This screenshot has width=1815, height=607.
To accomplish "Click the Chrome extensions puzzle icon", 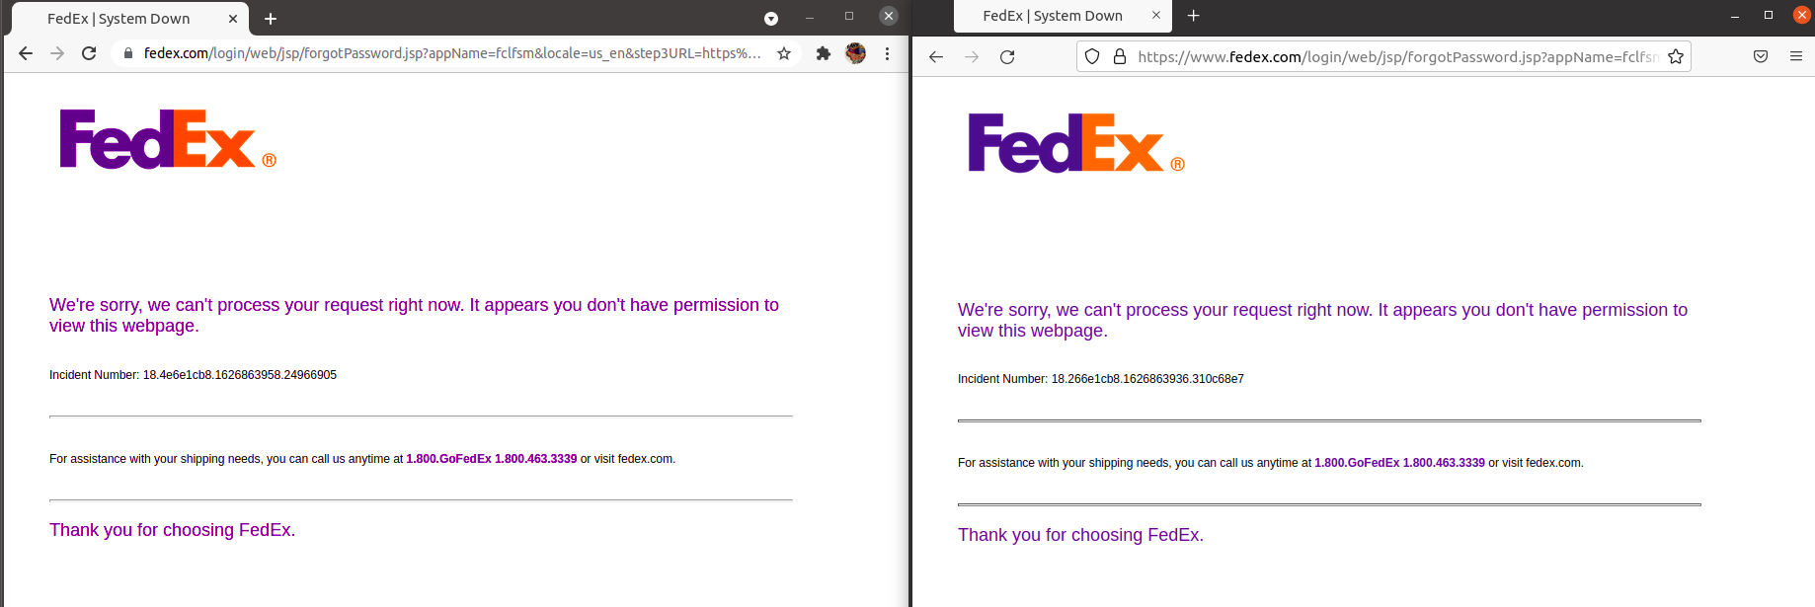I will [823, 54].
